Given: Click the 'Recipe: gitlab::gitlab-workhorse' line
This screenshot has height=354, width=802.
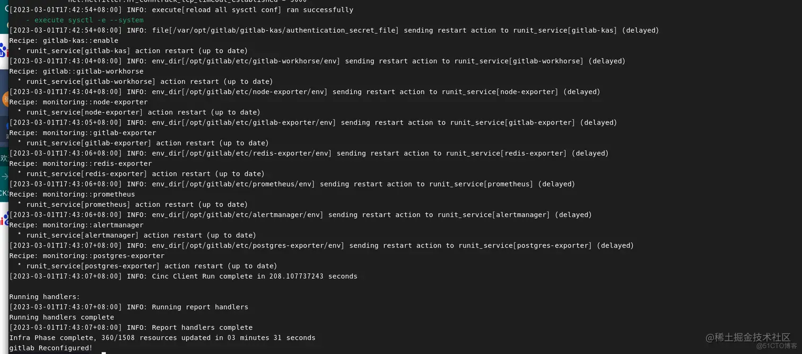Looking at the screenshot, I should [76, 72].
